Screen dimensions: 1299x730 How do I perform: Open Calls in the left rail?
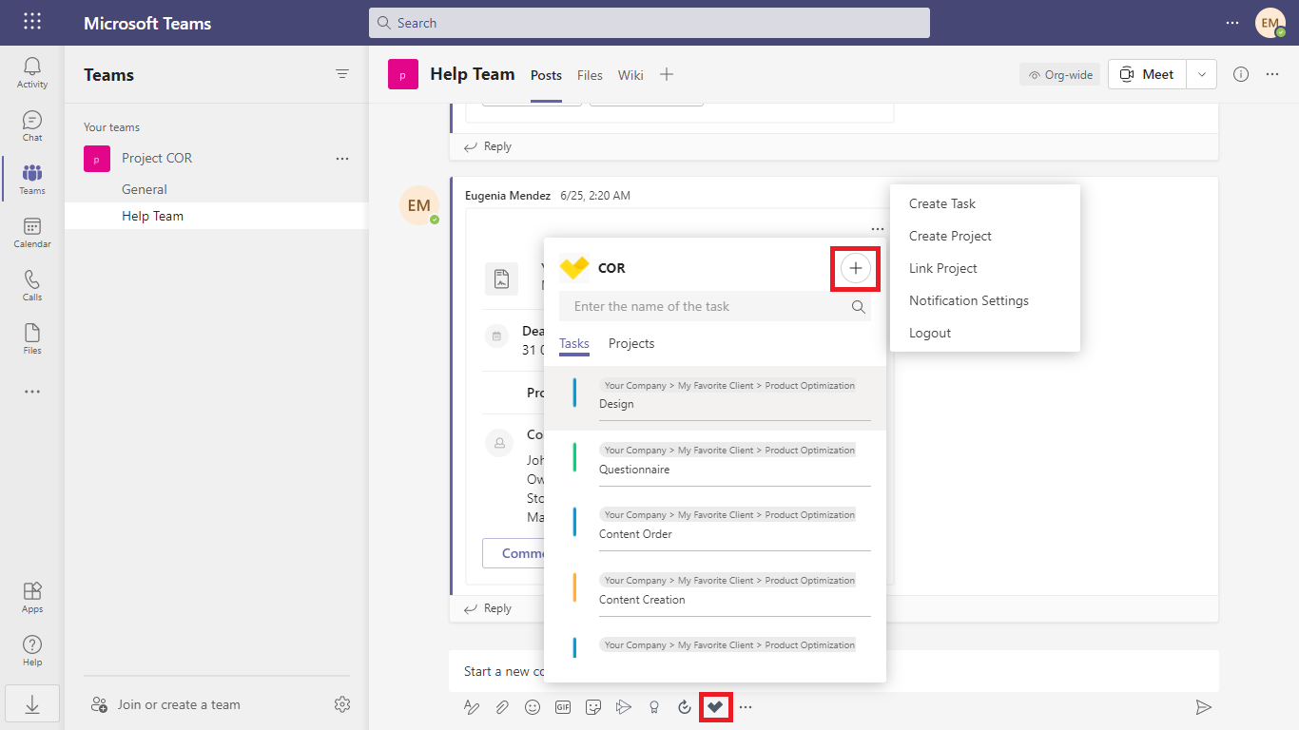pyautogui.click(x=32, y=285)
